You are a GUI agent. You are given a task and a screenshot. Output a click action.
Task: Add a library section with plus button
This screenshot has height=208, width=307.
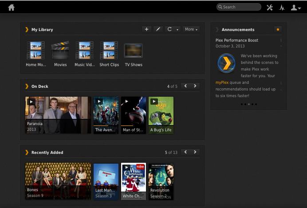tap(146, 29)
